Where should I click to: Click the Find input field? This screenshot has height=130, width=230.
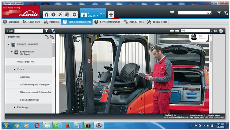point(29,31)
